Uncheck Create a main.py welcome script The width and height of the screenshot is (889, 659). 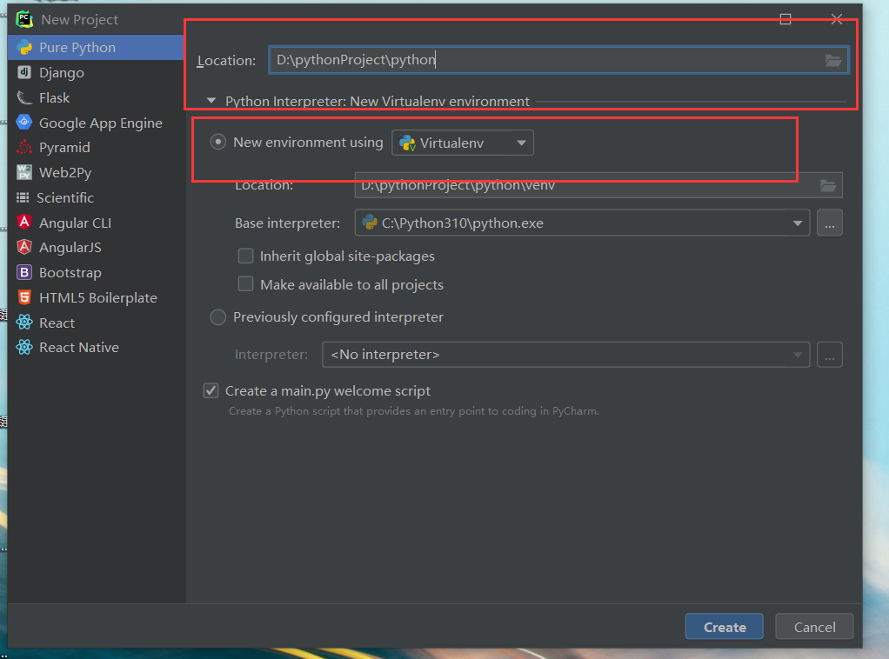[x=211, y=390]
